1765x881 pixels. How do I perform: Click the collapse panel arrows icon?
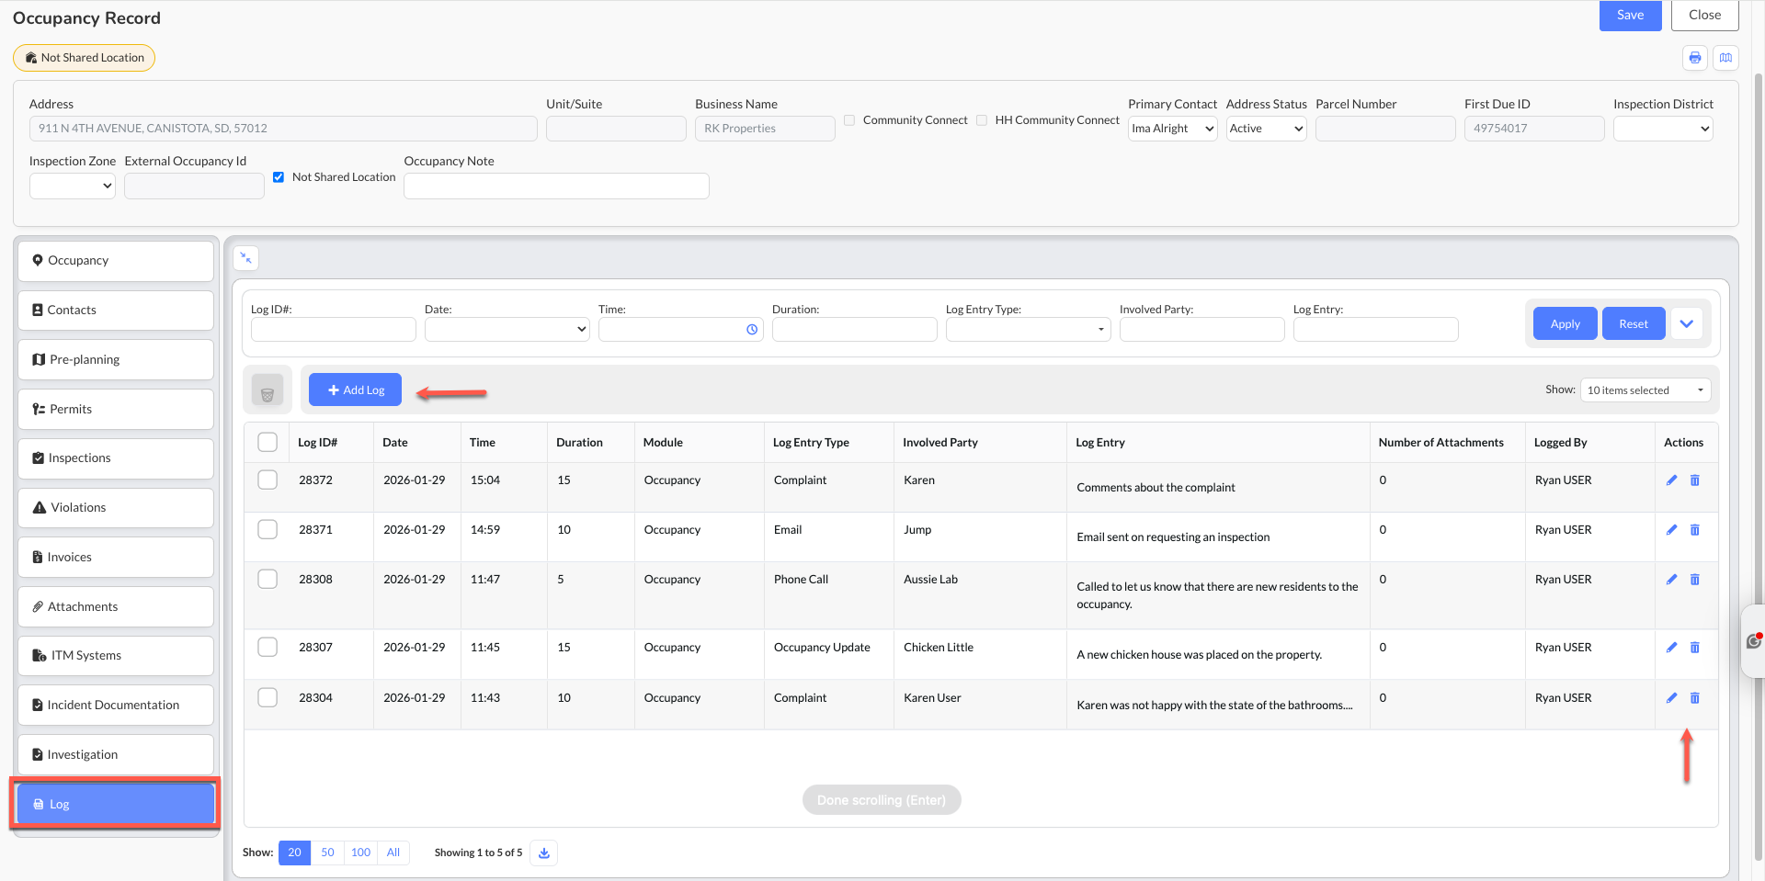click(245, 258)
